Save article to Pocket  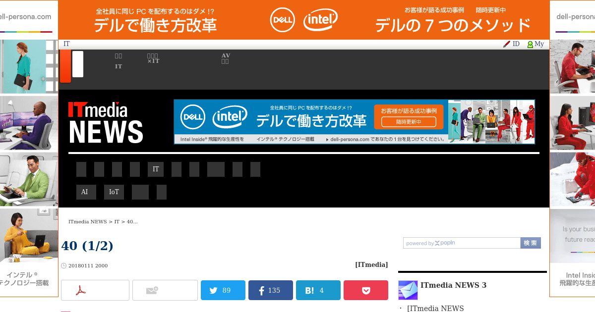coord(366,290)
